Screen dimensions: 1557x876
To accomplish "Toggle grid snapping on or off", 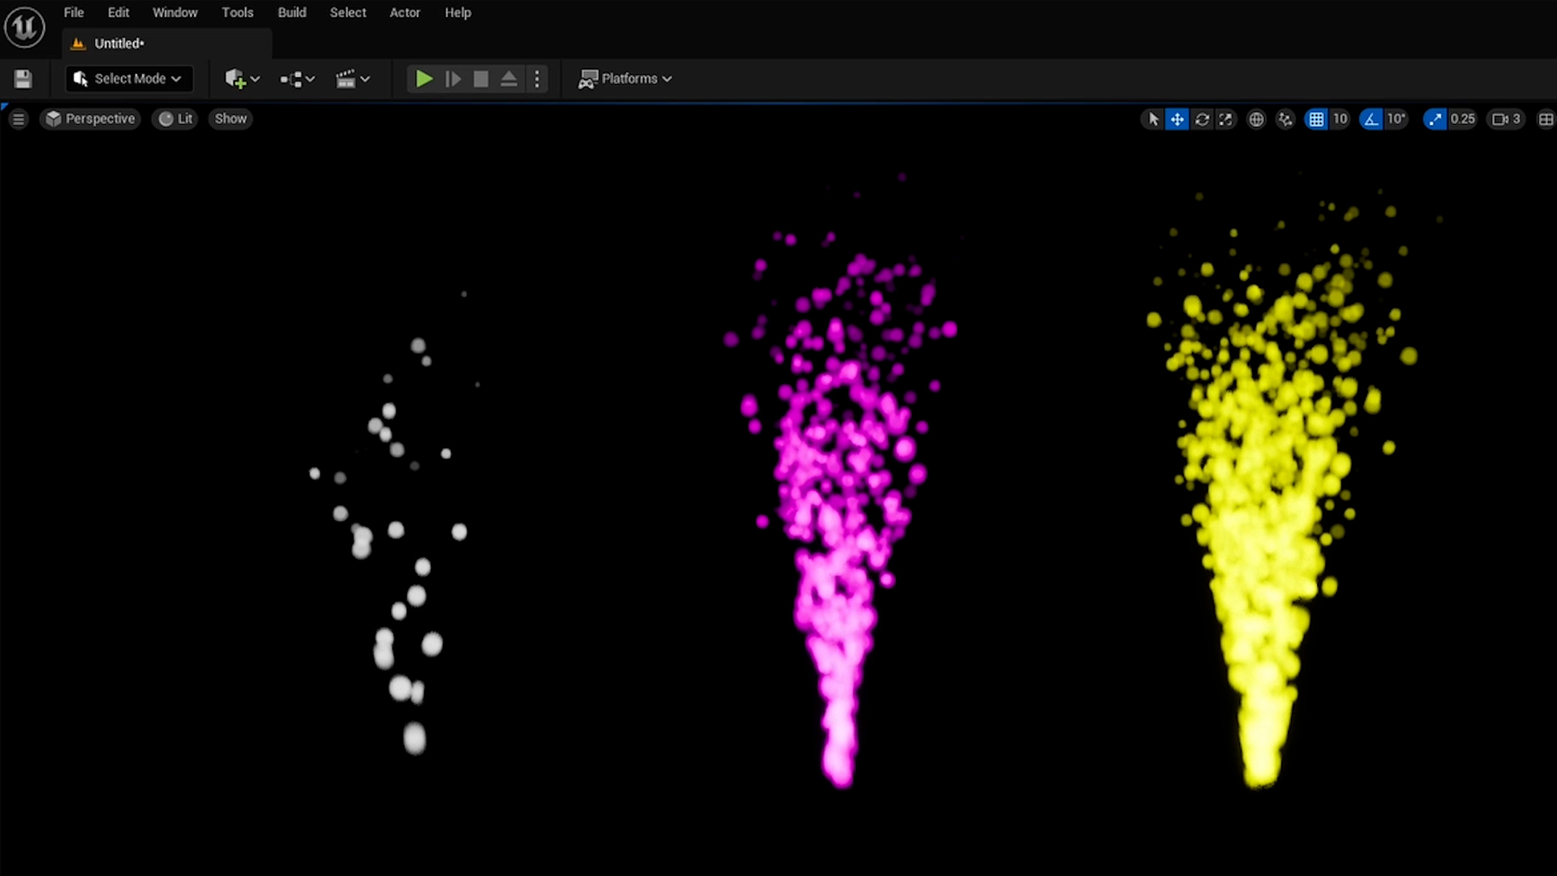I will (1316, 119).
